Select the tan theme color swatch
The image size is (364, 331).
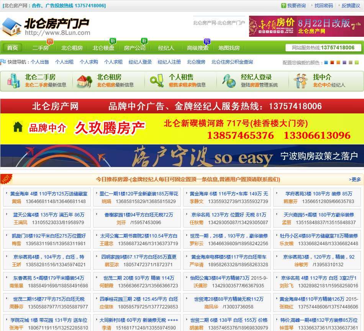click(351, 62)
